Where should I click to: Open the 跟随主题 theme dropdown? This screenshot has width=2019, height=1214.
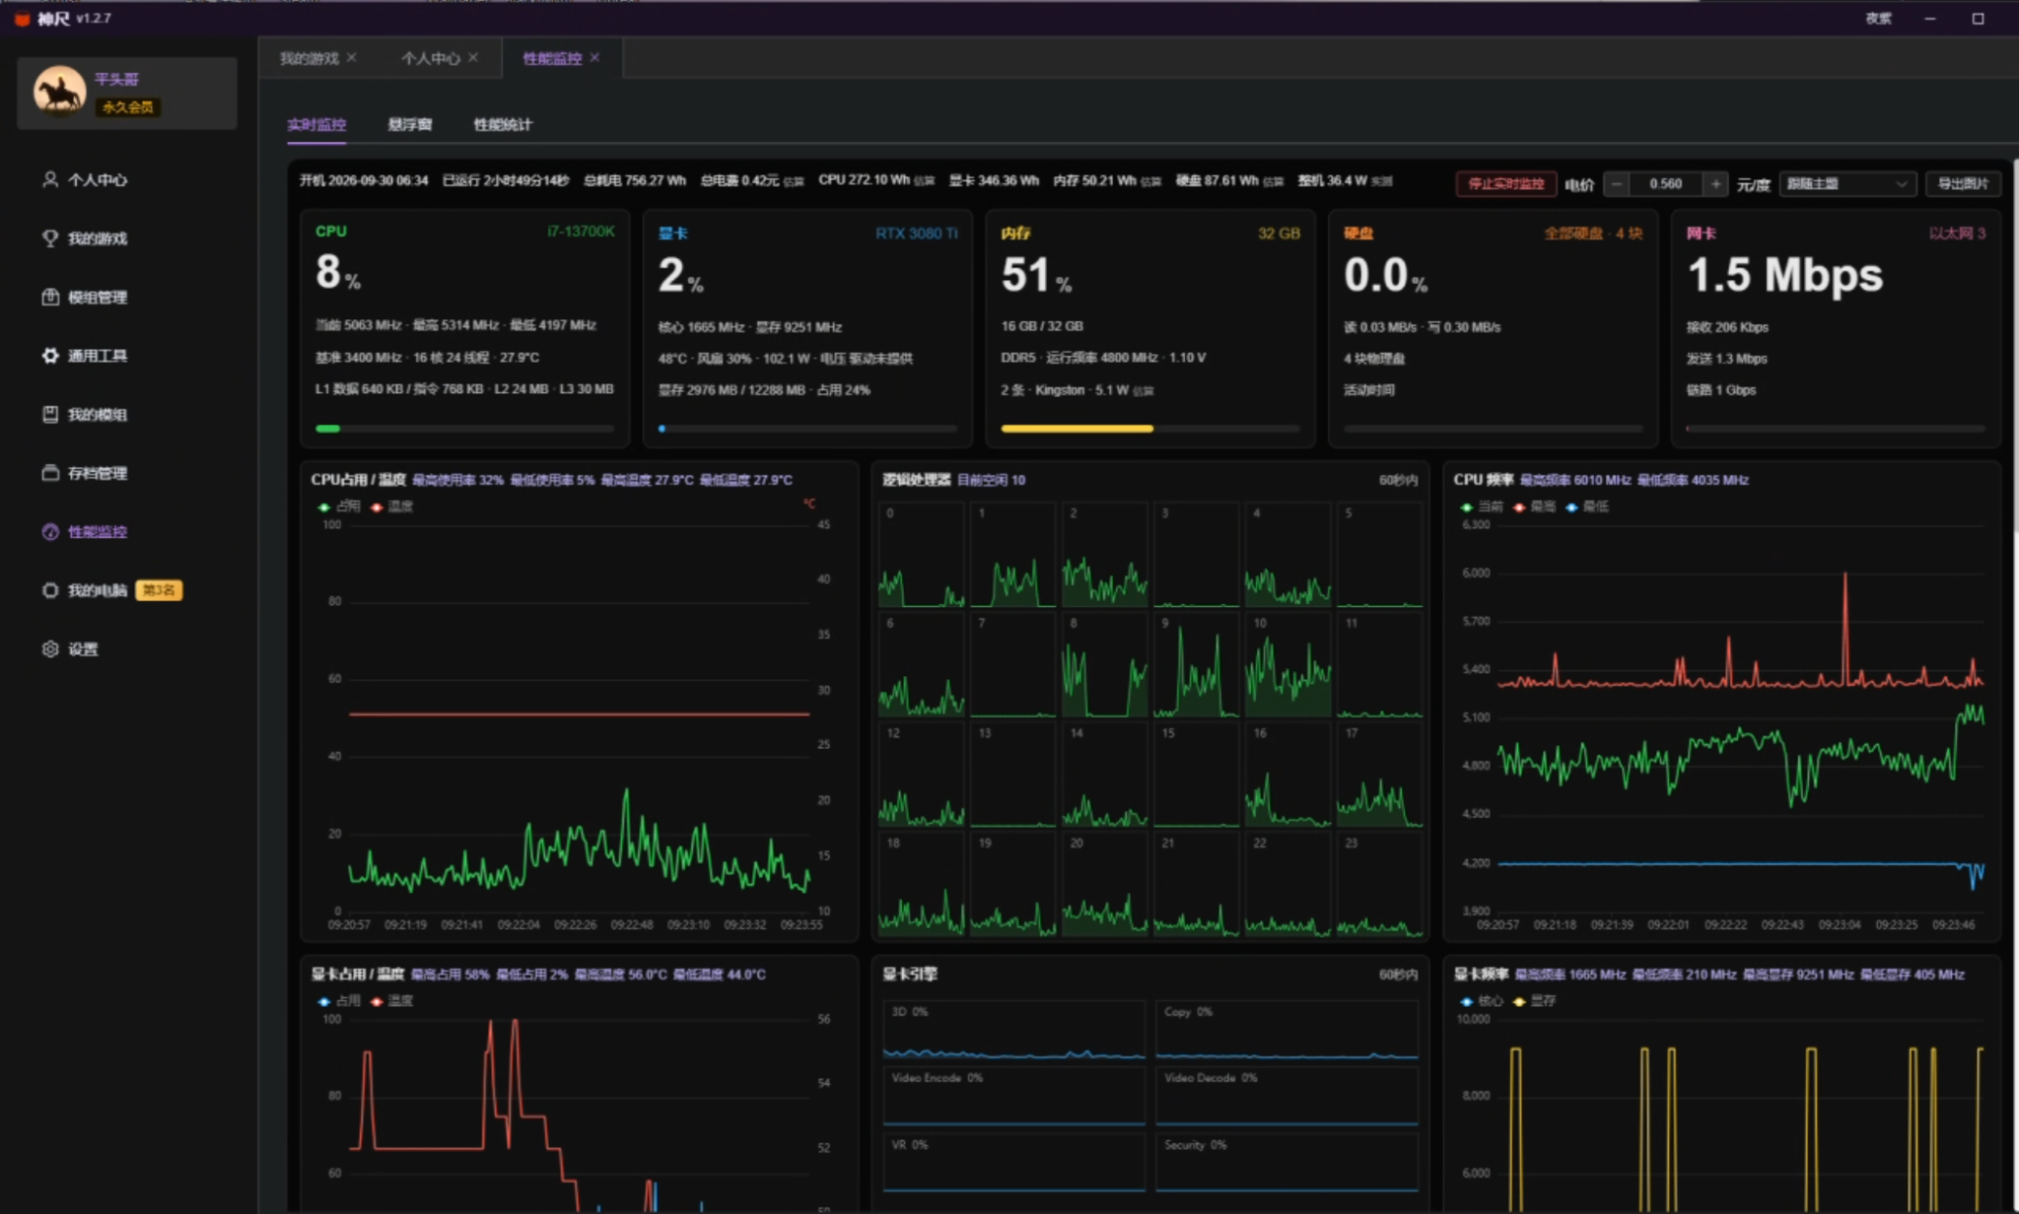pos(1847,183)
